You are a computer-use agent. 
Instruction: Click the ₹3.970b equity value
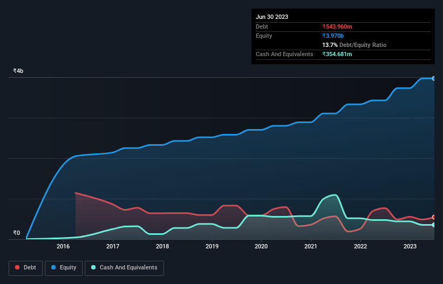click(333, 36)
